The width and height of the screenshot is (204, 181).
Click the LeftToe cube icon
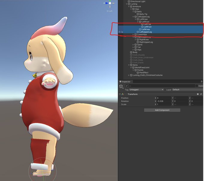pyautogui.click(x=142, y=24)
